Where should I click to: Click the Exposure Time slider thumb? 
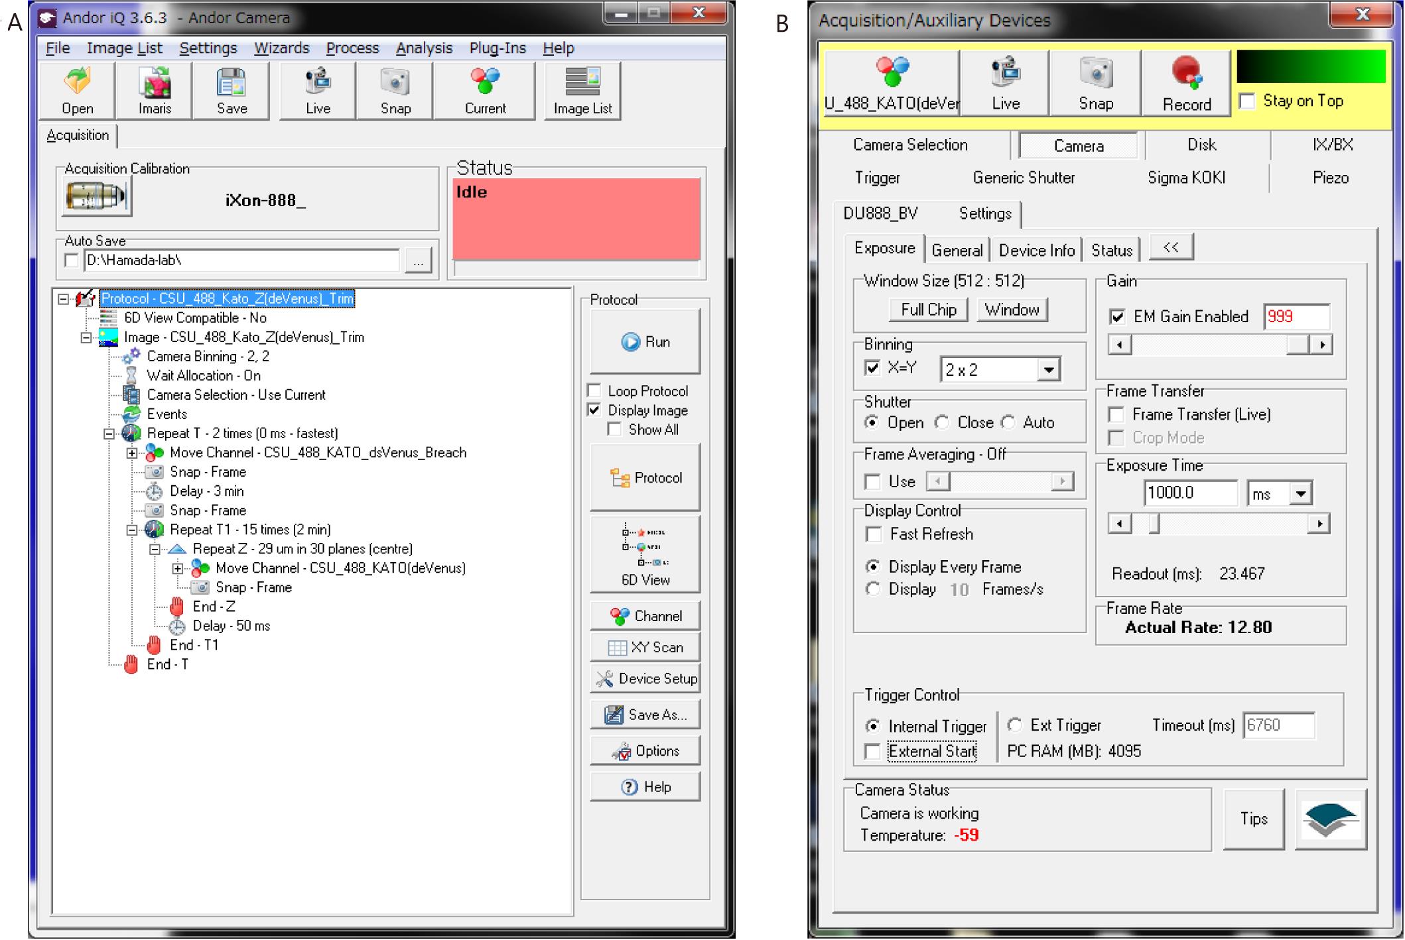coord(1154,524)
